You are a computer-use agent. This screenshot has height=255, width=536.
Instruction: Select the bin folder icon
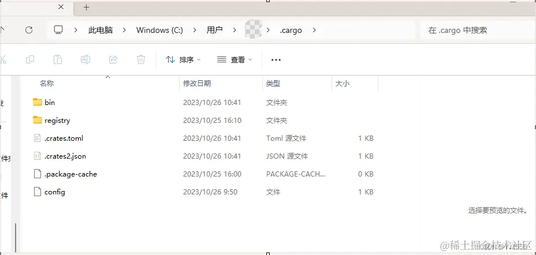point(38,102)
